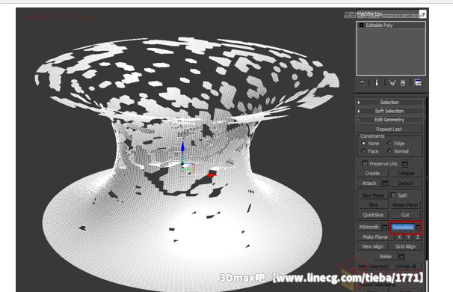Image resolution: width=453 pixels, height=292 pixels.
Task: Open Configure Modifier Sets icon
Action: 418,83
